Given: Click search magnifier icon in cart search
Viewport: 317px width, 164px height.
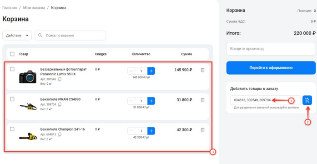Looking at the screenshot, I should (x=40, y=36).
